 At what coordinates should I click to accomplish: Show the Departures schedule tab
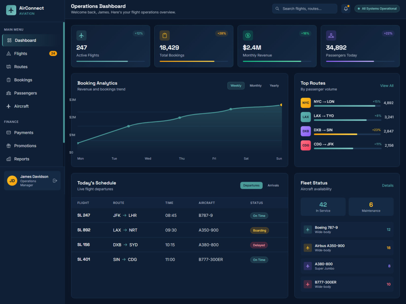251,185
